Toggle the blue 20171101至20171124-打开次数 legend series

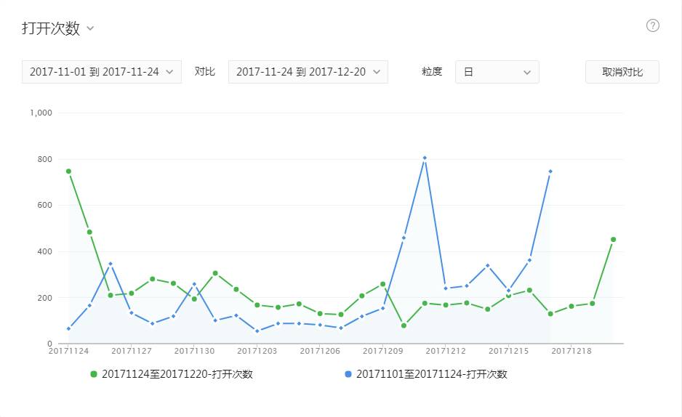(426, 374)
